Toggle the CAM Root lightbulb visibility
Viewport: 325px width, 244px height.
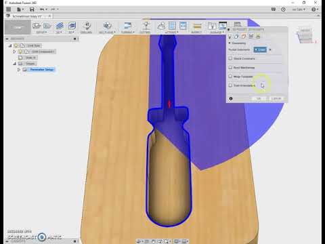tap(16, 45)
